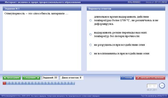
Task: Go to next question with Следующий button
Action: (31, 78)
